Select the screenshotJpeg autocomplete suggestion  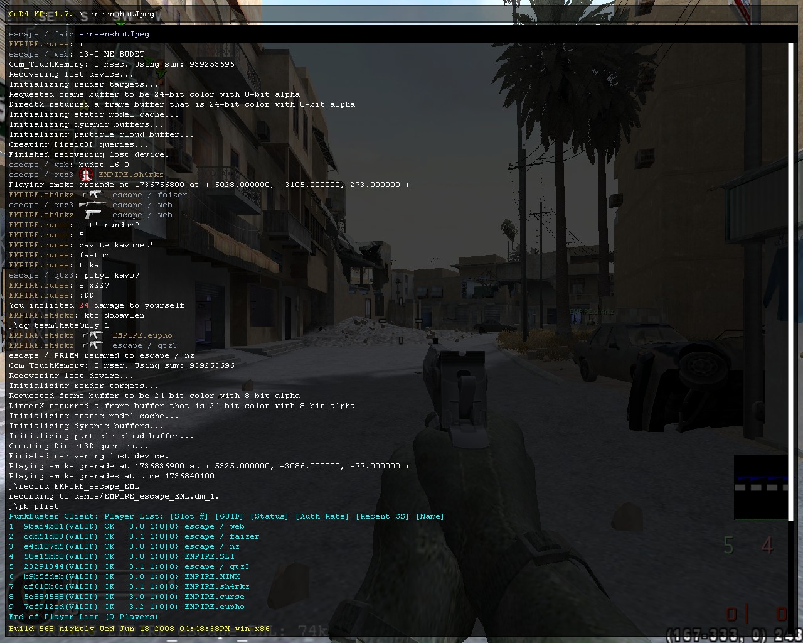[114, 34]
